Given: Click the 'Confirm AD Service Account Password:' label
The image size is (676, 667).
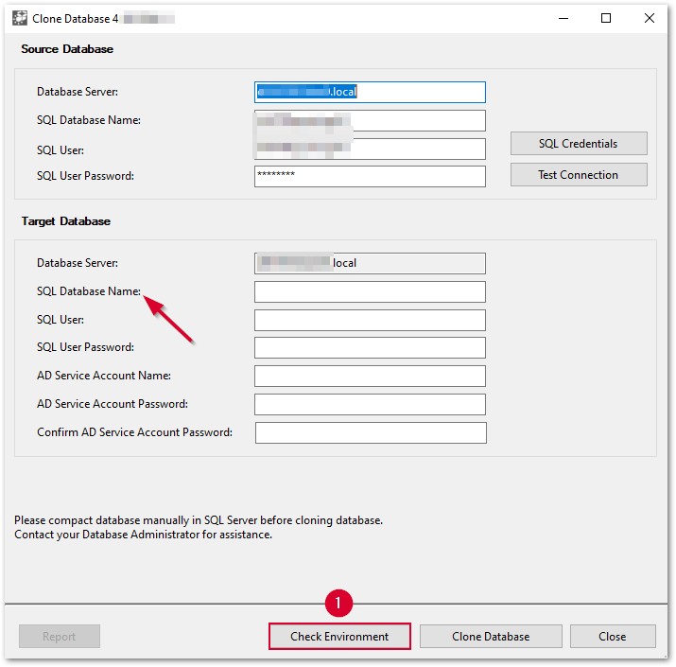Looking at the screenshot, I should [134, 432].
